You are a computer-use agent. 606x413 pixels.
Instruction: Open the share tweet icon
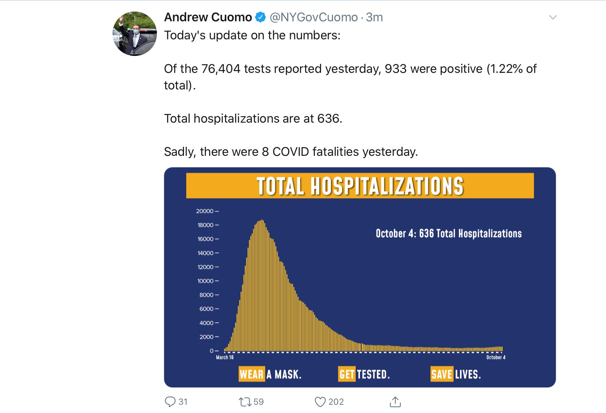pyautogui.click(x=395, y=401)
